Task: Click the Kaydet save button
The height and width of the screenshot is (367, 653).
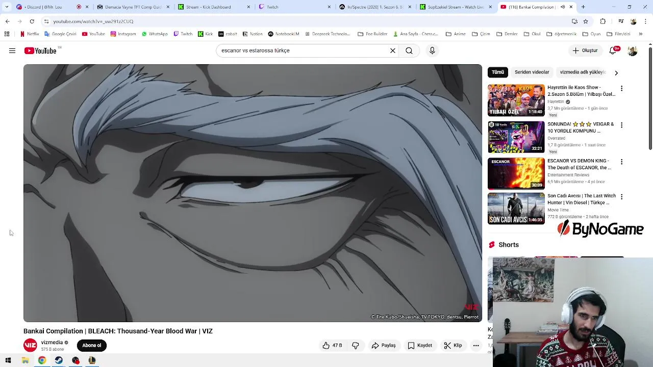Action: click(419, 346)
